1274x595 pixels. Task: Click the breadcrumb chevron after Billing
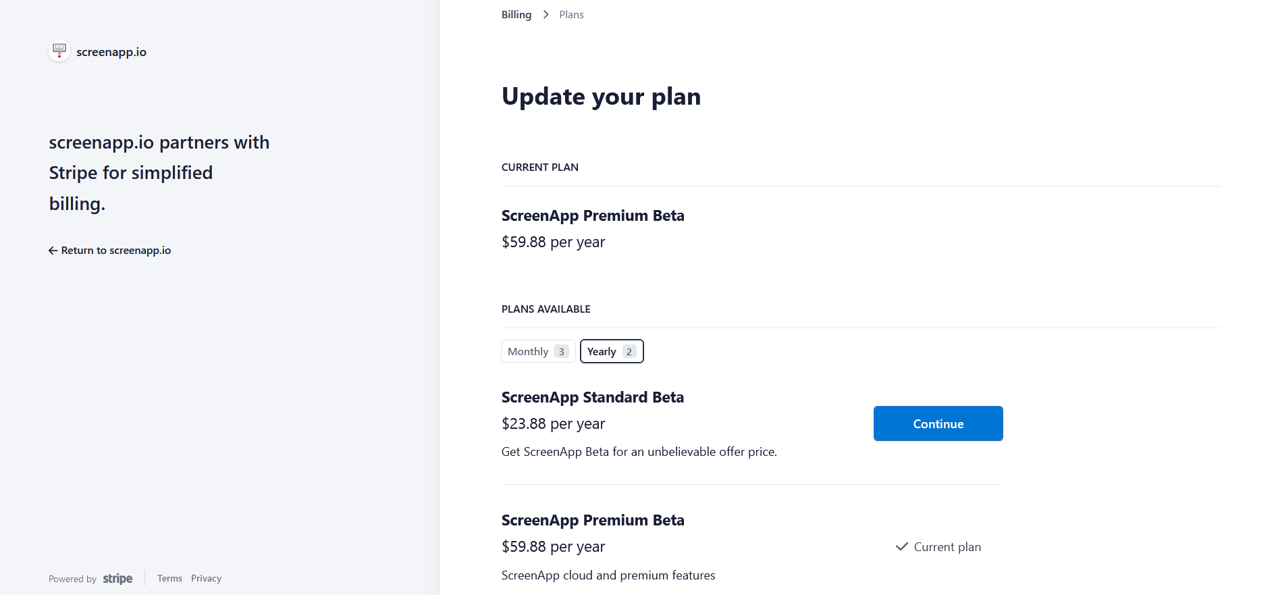point(546,15)
